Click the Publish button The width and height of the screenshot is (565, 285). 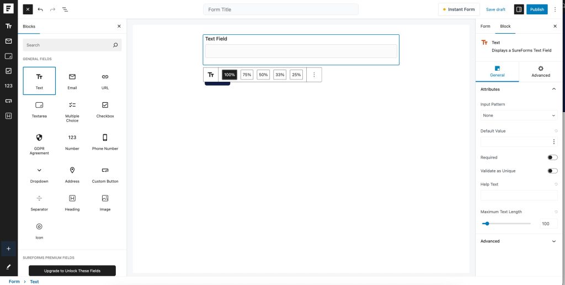537,9
